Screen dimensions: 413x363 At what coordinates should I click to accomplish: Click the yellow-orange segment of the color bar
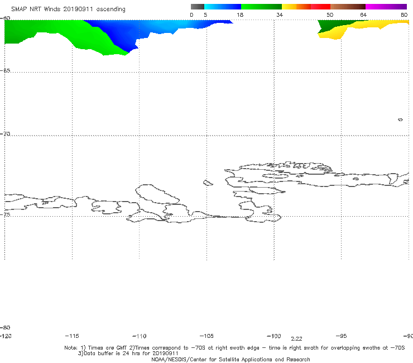pos(296,7)
